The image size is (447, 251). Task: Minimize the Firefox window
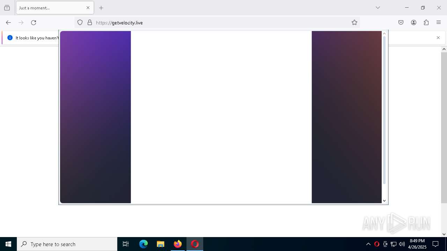407,8
